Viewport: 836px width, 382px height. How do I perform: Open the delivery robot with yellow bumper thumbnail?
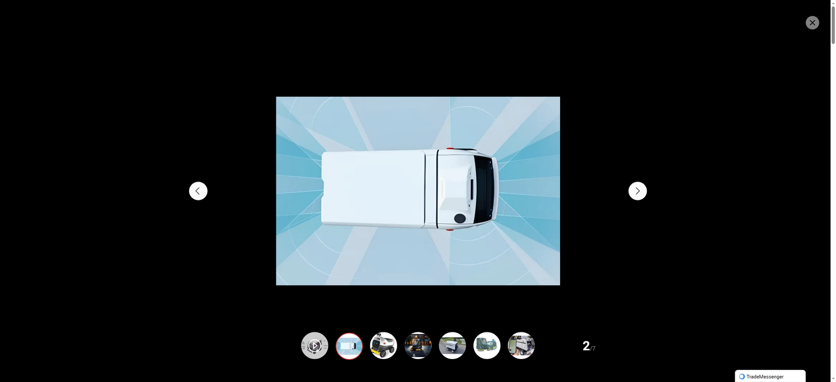[x=384, y=345]
